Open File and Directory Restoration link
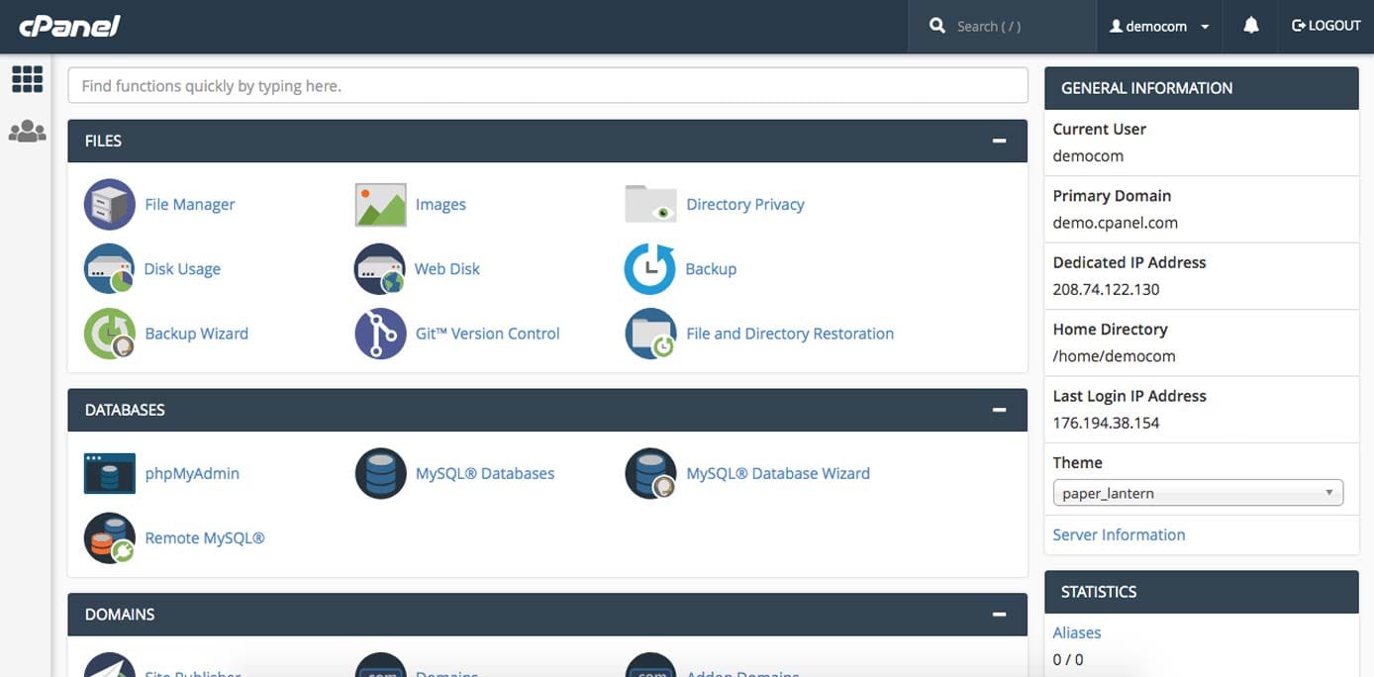 [x=790, y=334]
